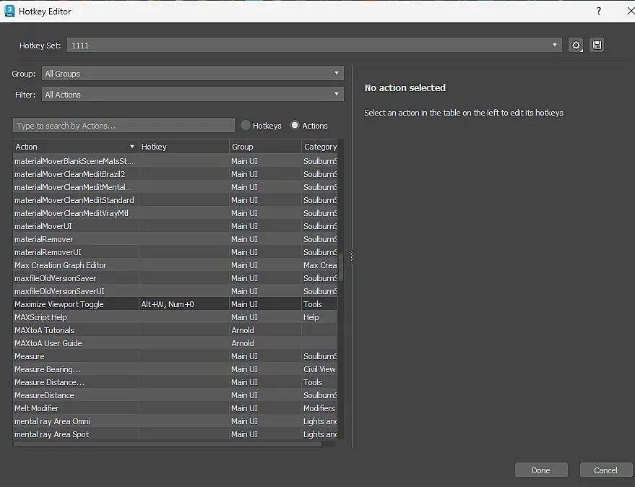635x487 pixels.
Task: Click the panel splitter handle between panes
Action: 352,257
